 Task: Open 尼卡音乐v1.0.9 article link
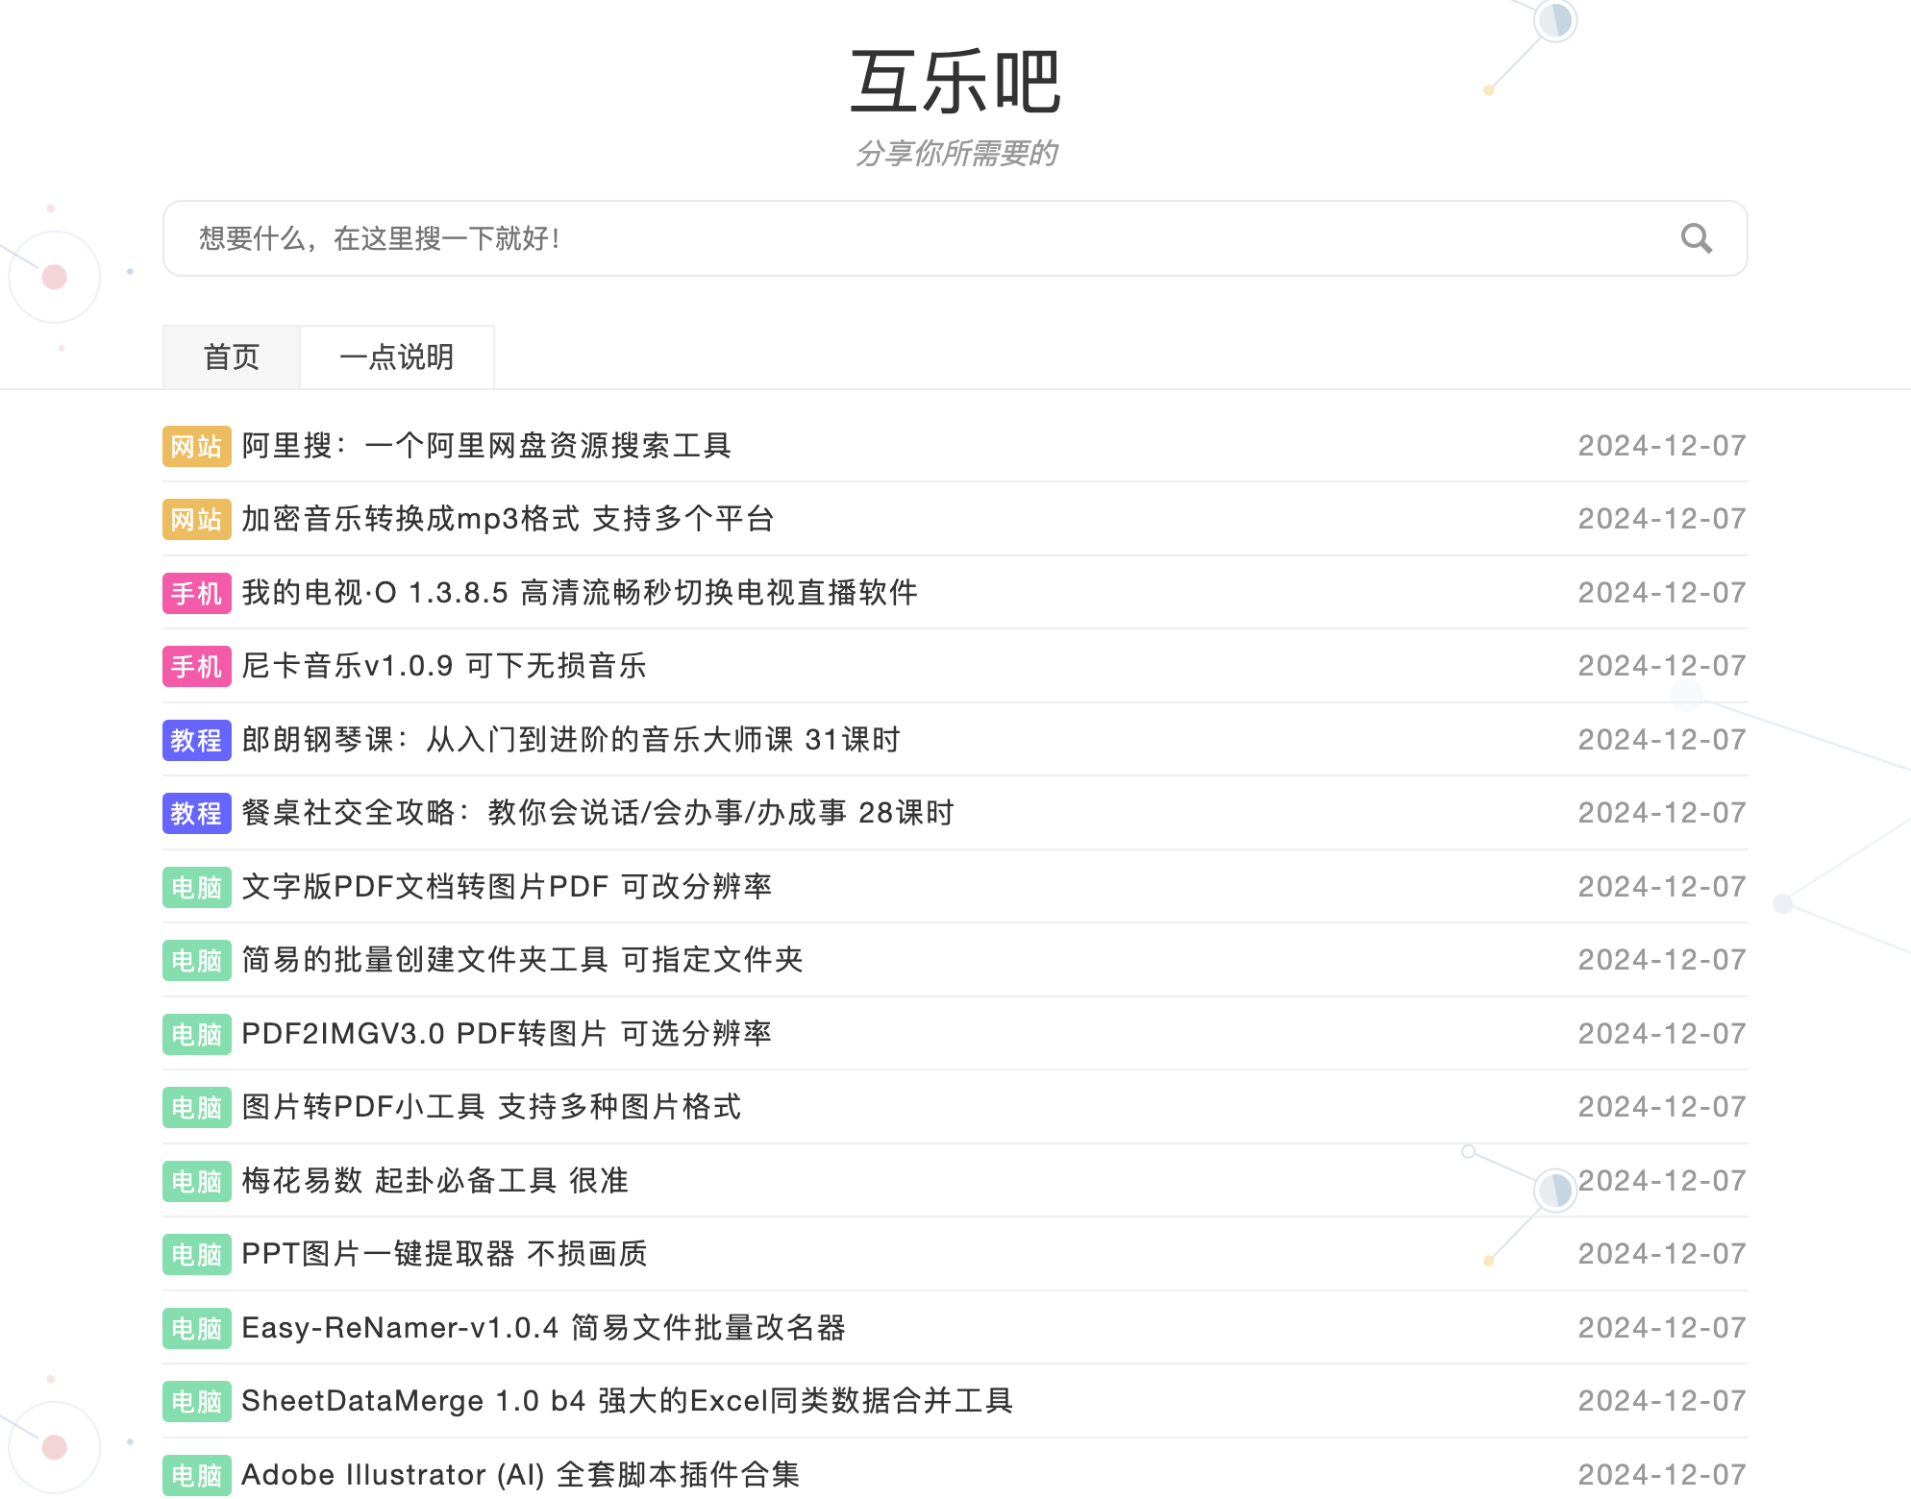443,666
